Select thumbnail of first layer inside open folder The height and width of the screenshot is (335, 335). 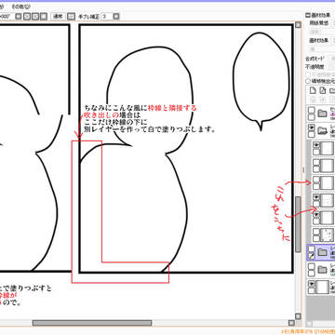(x=328, y=149)
